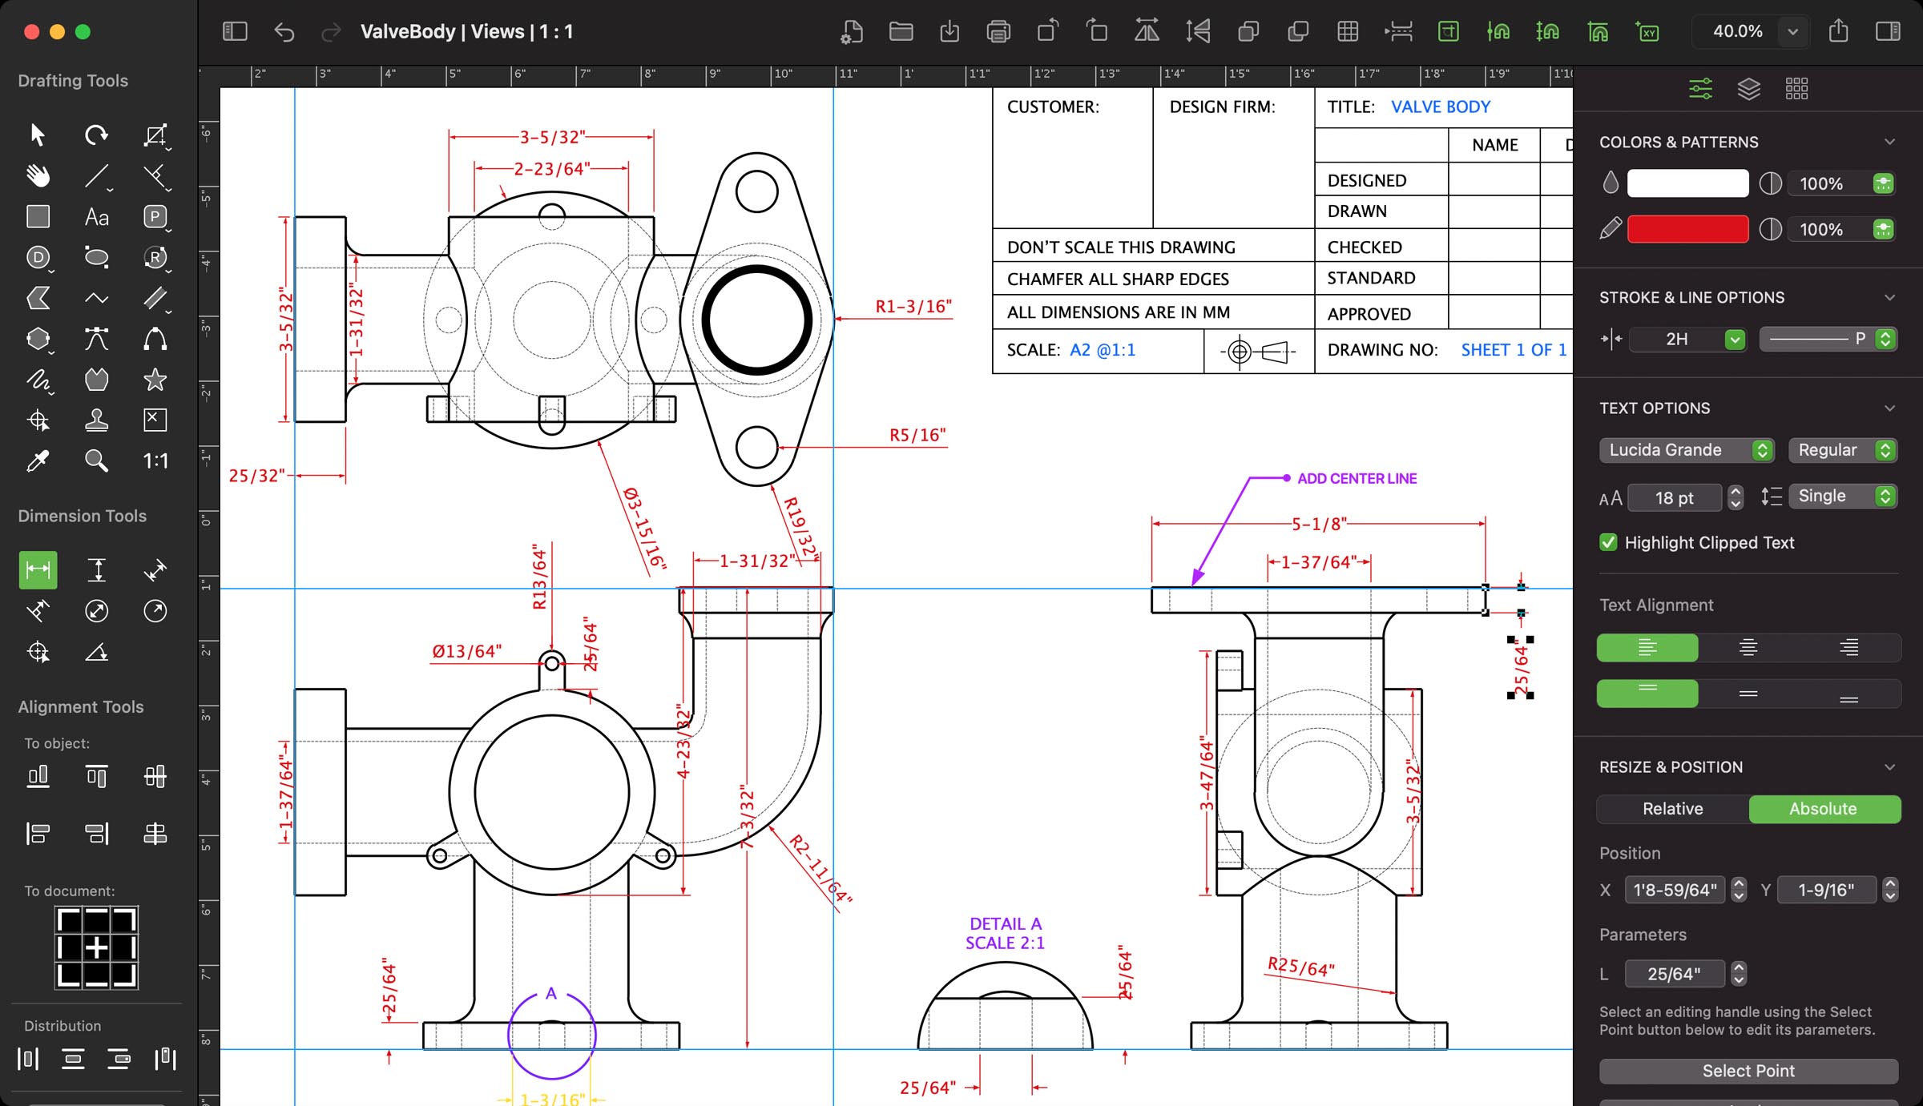Pick the Star shape tool
The height and width of the screenshot is (1106, 1923).
click(155, 380)
